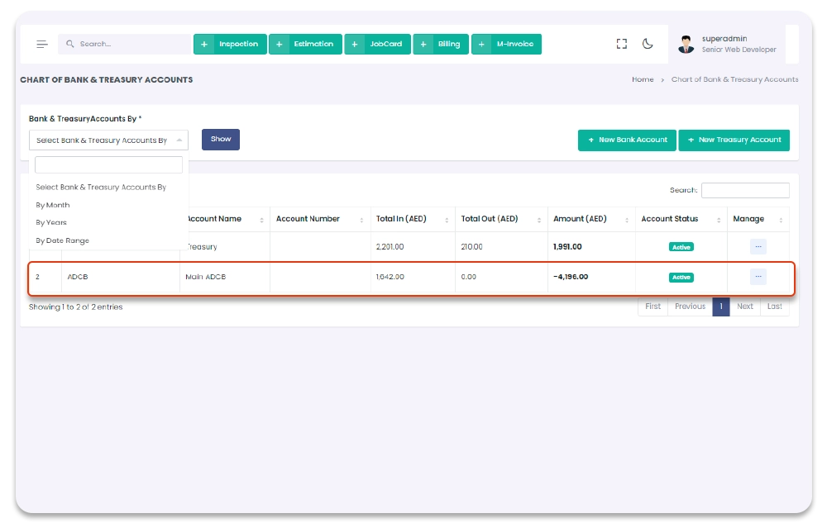Click the plus icon on Inspection
Screen dimensions: 827x523
point(204,45)
